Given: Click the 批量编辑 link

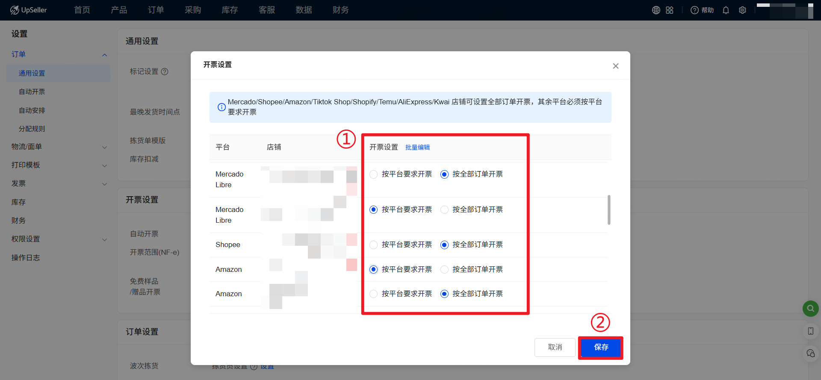Looking at the screenshot, I should click(x=417, y=147).
